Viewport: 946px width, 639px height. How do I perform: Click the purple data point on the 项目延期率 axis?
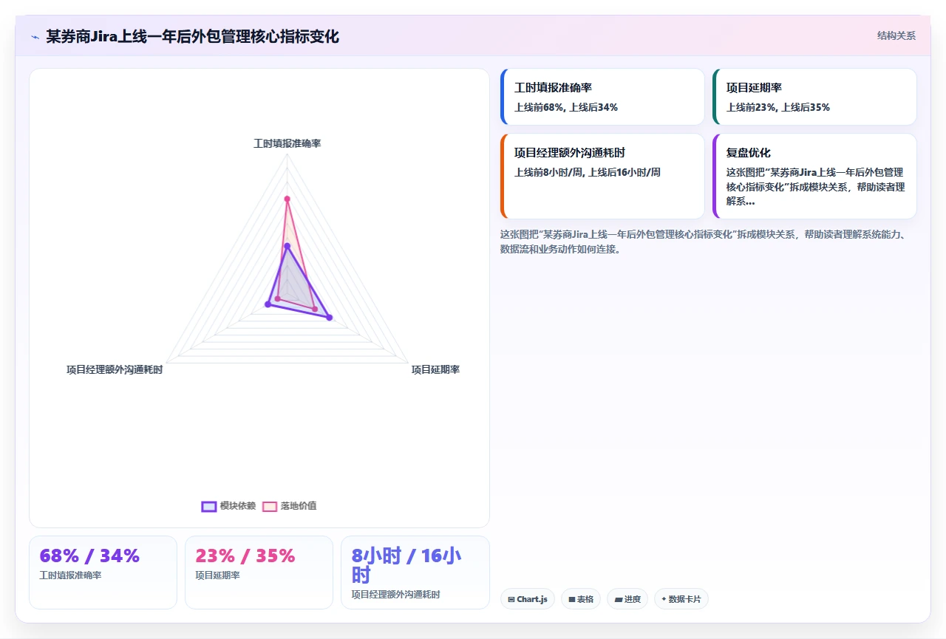(x=330, y=318)
